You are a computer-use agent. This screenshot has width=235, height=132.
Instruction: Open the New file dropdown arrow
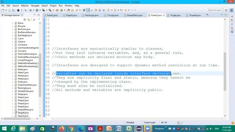[6, 10]
